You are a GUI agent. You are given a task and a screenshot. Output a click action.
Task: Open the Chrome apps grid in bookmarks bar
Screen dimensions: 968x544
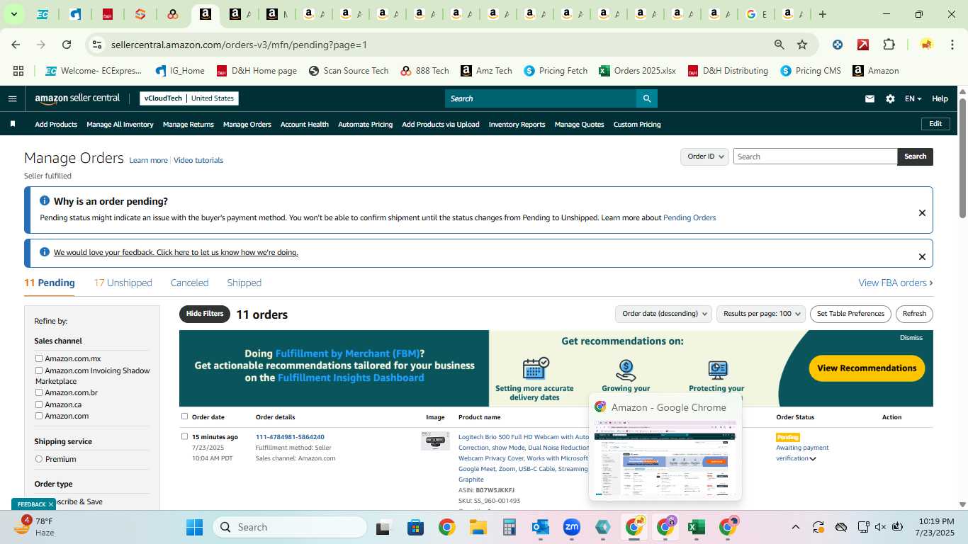click(18, 71)
